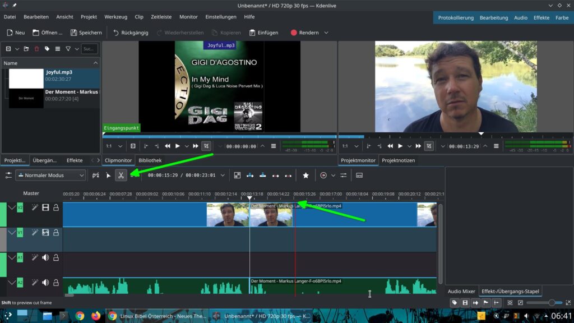Click the preview render record icon
Screen dimensions: 574x323
coord(323,176)
